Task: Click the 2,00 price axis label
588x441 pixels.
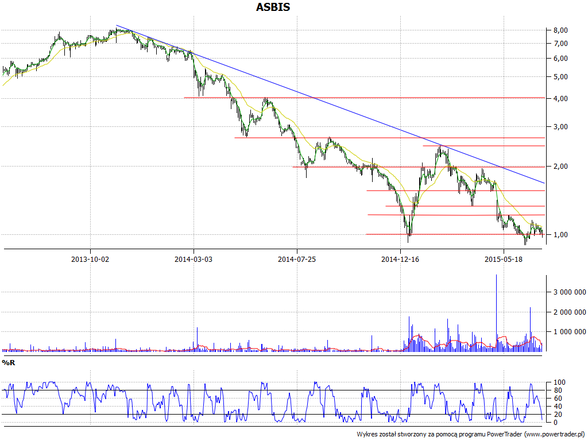Action: click(561, 167)
